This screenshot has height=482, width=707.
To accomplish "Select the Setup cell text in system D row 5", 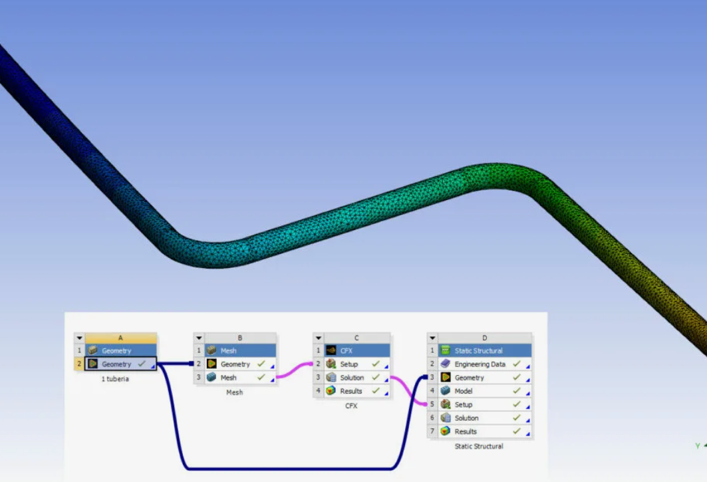I will pyautogui.click(x=464, y=404).
